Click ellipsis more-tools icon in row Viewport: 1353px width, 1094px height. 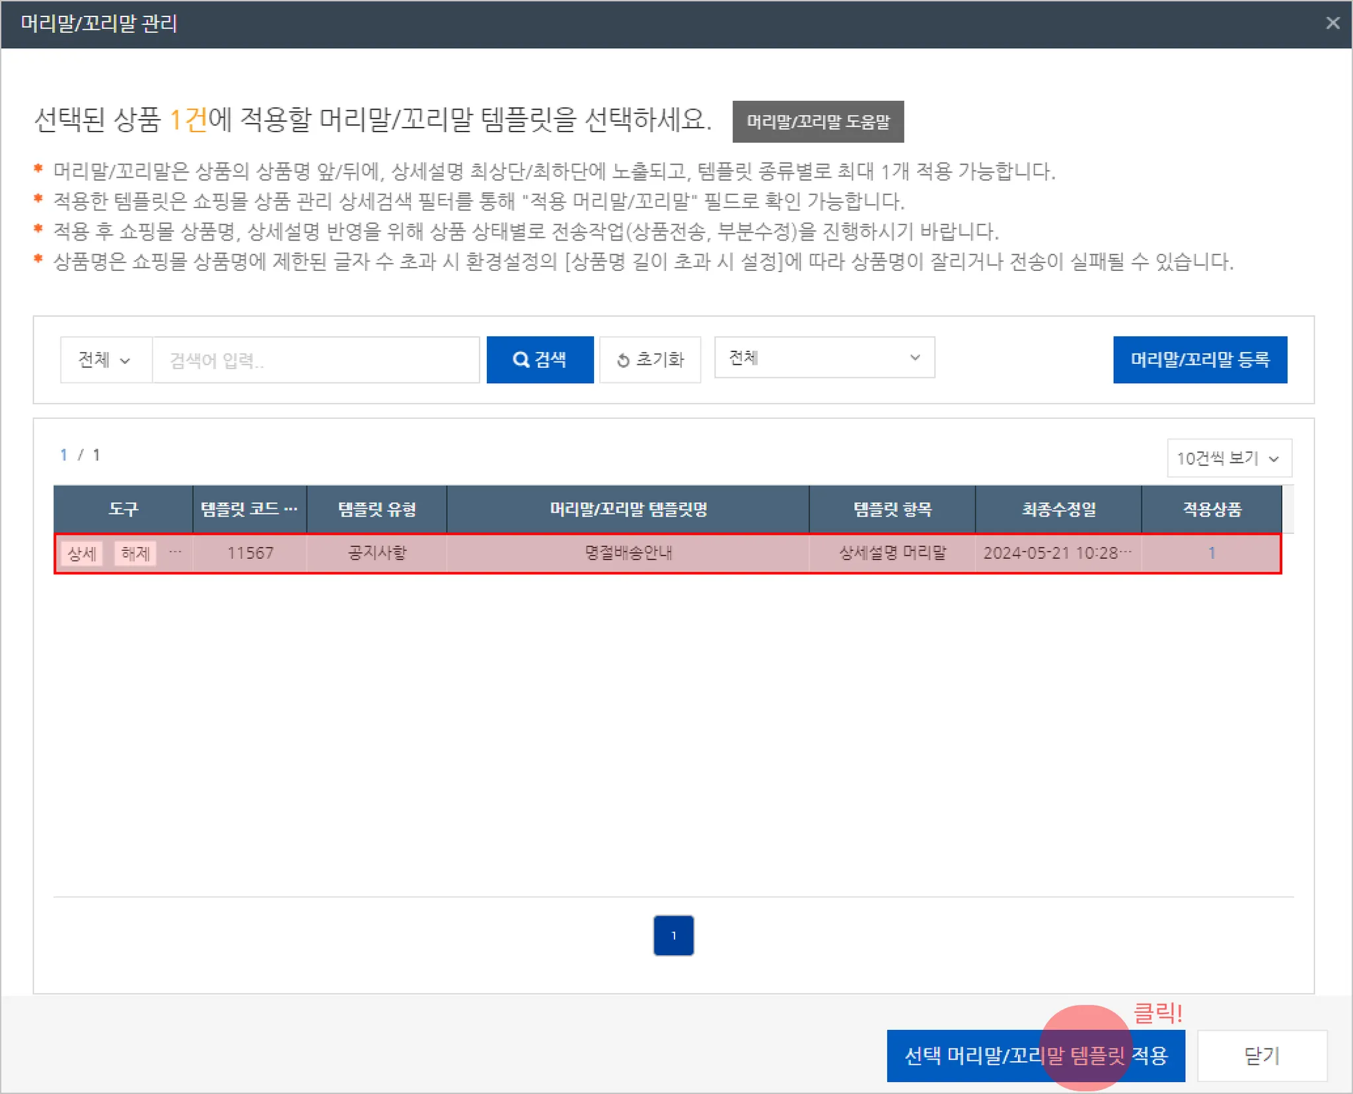click(175, 552)
